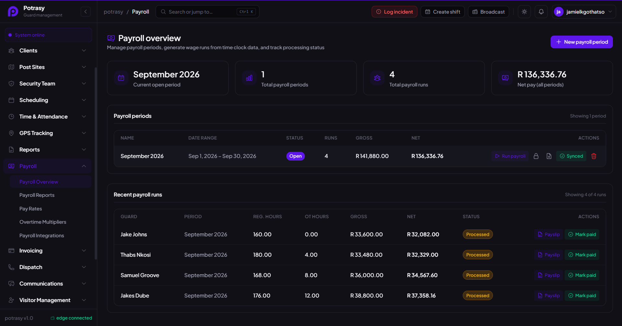
Task: Click the Log incident button
Action: (x=394, y=12)
